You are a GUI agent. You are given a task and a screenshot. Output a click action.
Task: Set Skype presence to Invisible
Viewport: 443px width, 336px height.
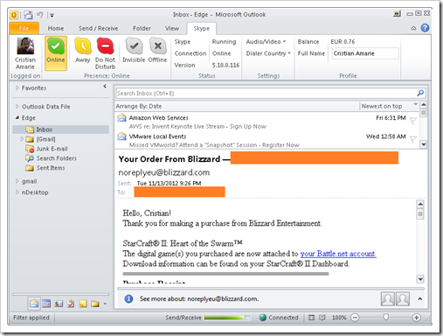pyautogui.click(x=134, y=50)
